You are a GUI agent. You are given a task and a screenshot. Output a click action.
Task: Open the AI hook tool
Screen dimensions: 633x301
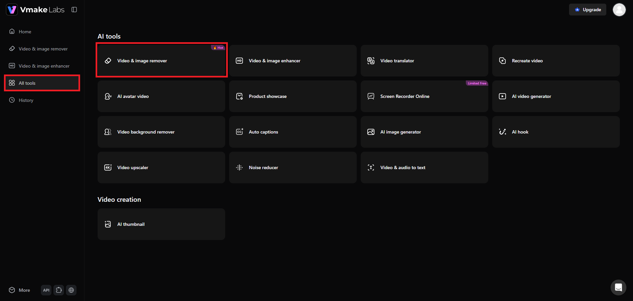click(x=556, y=132)
